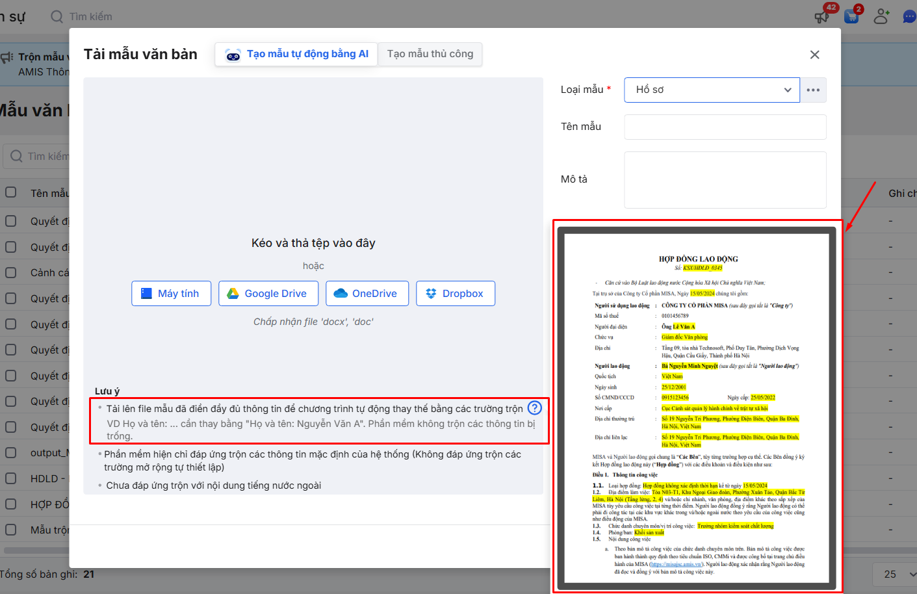Image resolution: width=917 pixels, height=594 pixels.
Task: Open the chat bubble icon at the top right
Action: pyautogui.click(x=909, y=16)
